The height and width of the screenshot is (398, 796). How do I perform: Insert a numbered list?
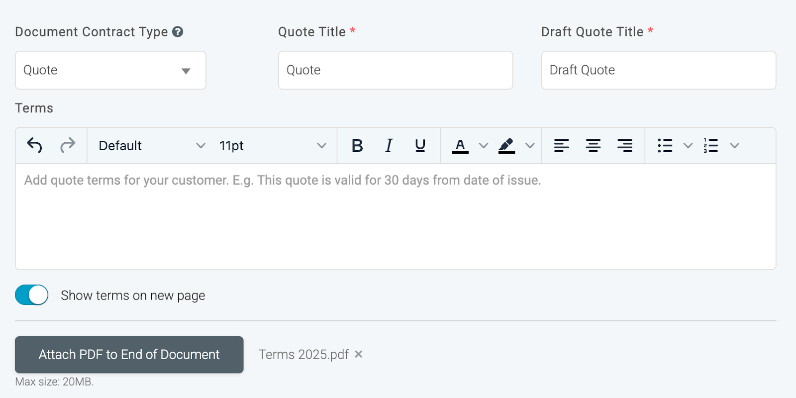(711, 145)
